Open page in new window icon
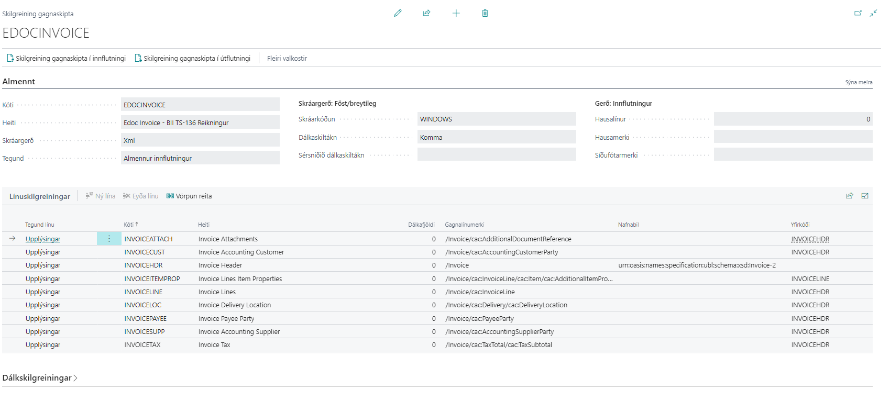This screenshot has width=890, height=401. 858,13
